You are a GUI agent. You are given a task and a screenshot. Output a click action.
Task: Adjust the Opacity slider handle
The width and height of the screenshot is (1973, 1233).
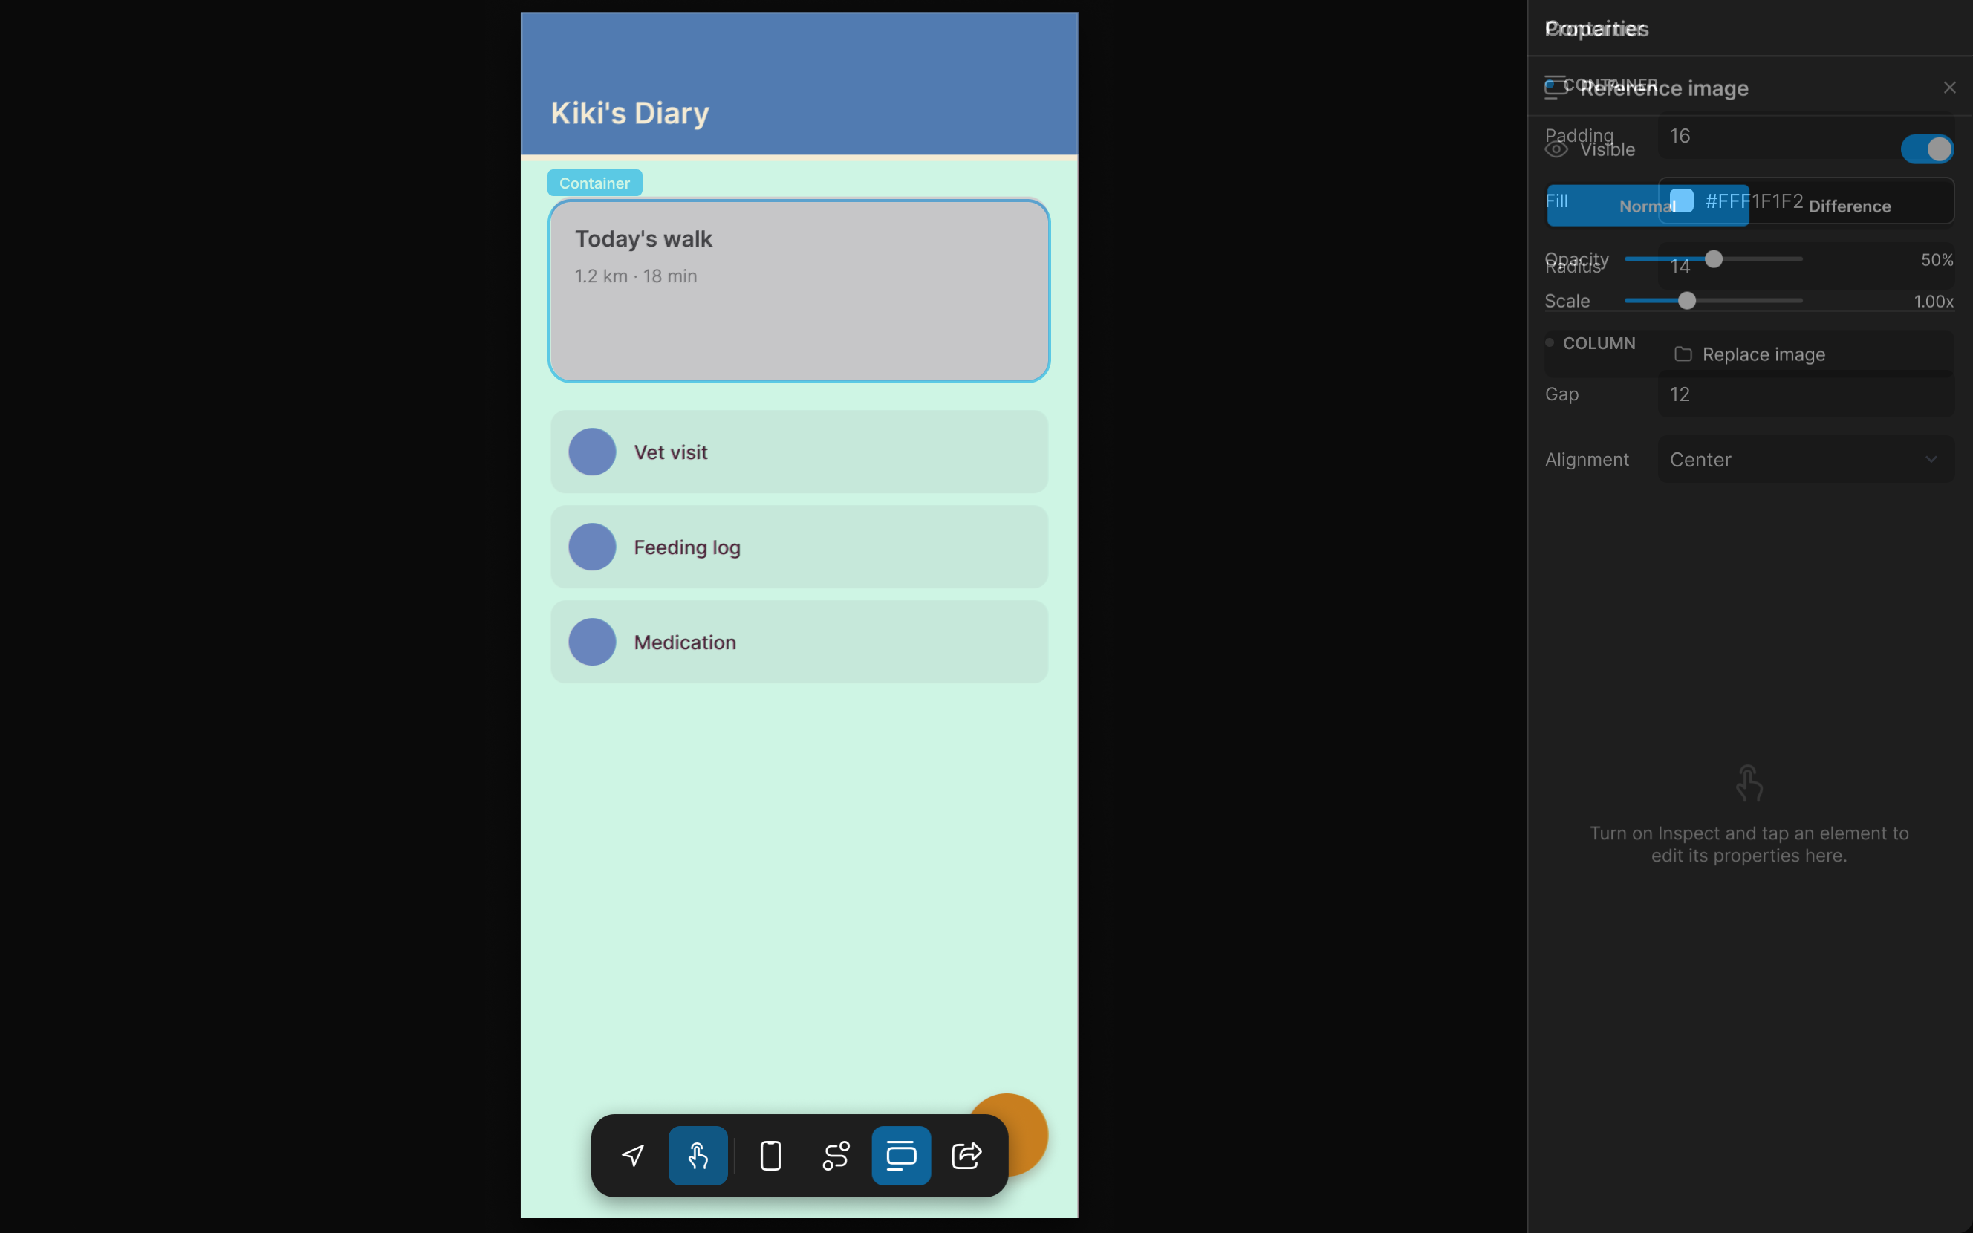click(1714, 259)
